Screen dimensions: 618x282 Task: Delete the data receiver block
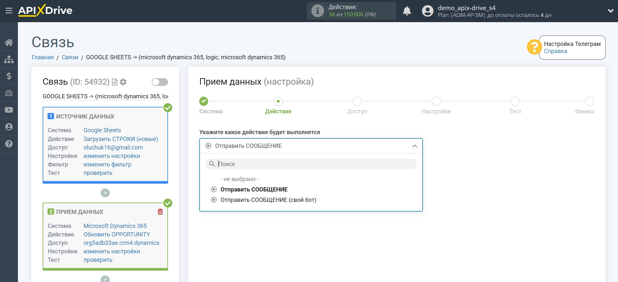160,212
